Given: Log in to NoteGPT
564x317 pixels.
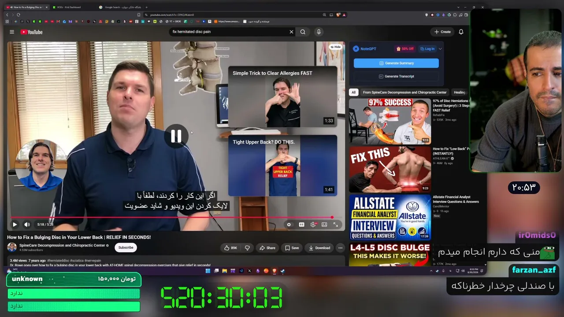Looking at the screenshot, I should (427, 49).
